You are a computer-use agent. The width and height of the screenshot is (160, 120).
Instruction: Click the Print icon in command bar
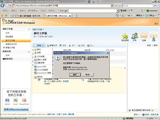click(x=129, y=15)
